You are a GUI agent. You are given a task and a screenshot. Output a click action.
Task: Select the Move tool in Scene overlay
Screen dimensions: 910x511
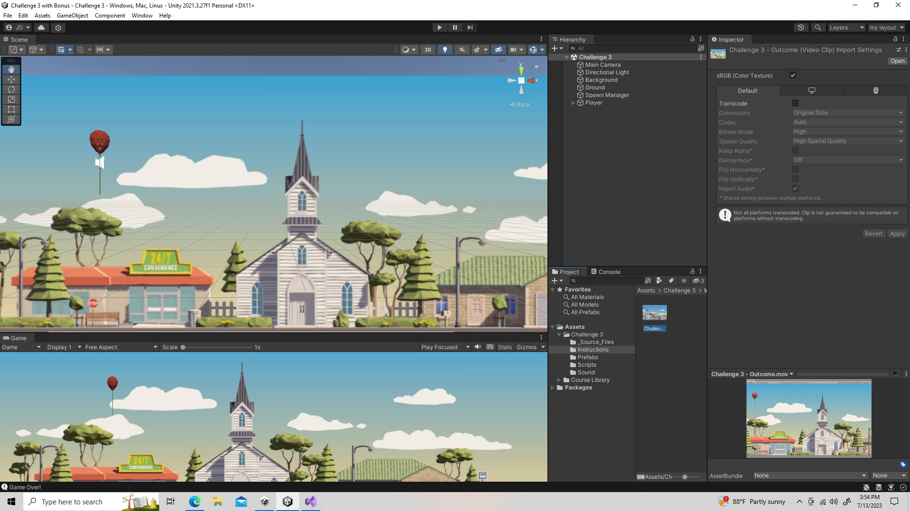[11, 79]
